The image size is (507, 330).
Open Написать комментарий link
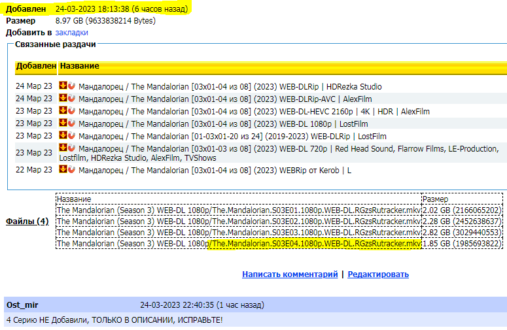click(290, 274)
